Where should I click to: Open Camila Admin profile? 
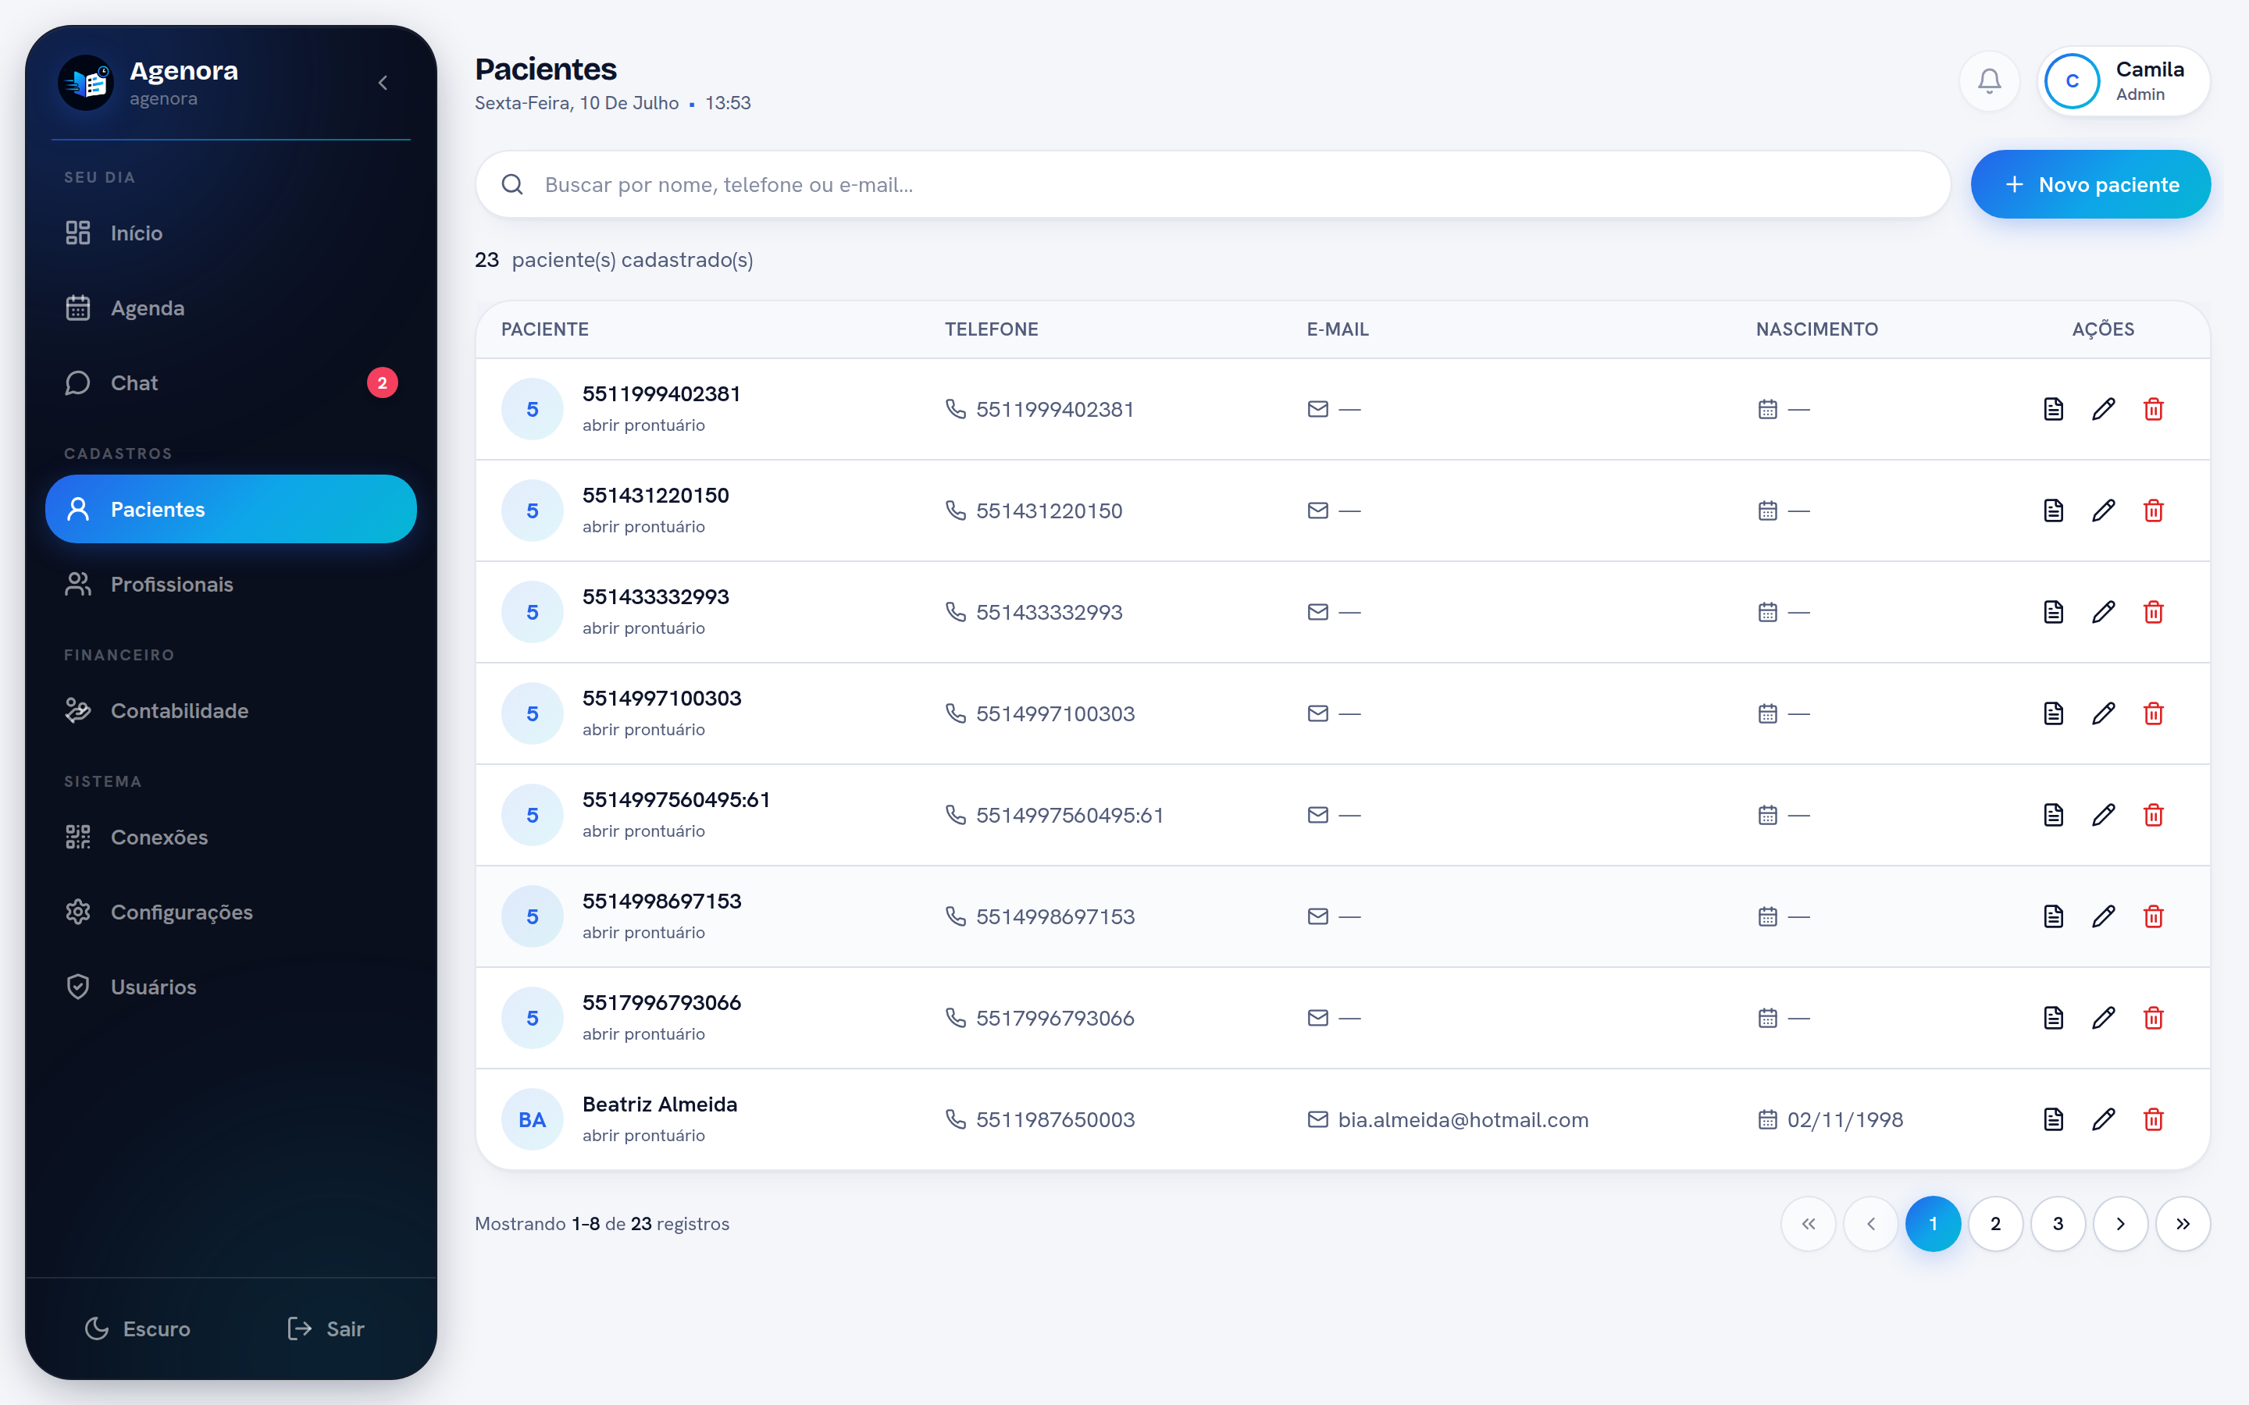pos(2122,82)
